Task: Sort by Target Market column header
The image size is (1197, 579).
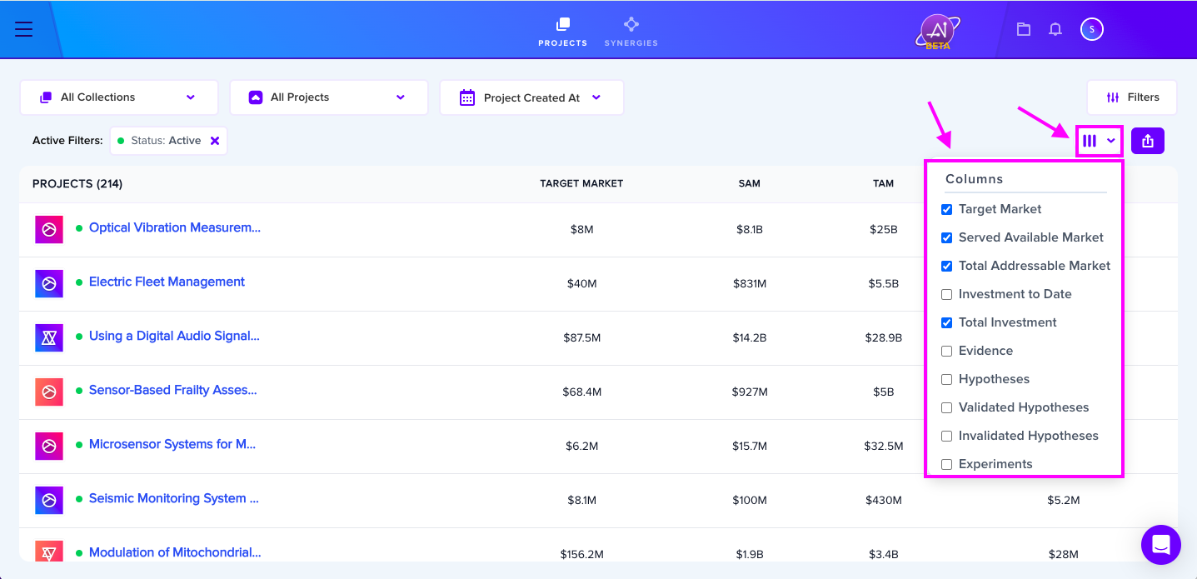Action: (x=581, y=183)
